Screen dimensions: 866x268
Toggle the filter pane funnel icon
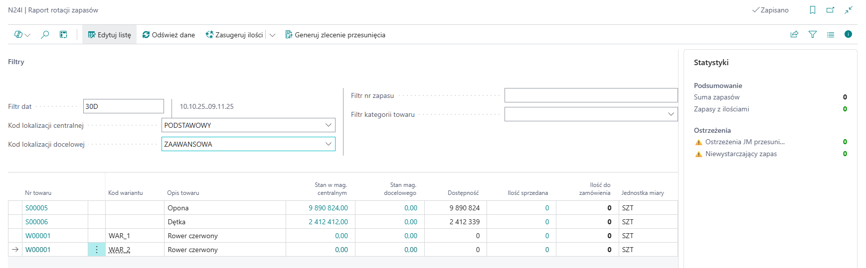coord(813,34)
